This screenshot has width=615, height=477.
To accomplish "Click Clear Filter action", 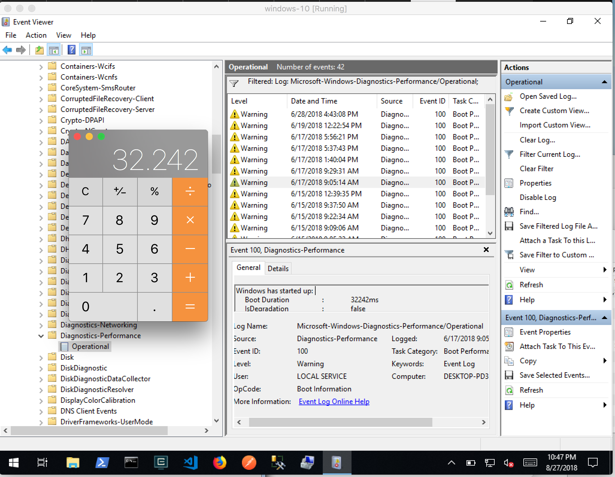I will (x=536, y=169).
